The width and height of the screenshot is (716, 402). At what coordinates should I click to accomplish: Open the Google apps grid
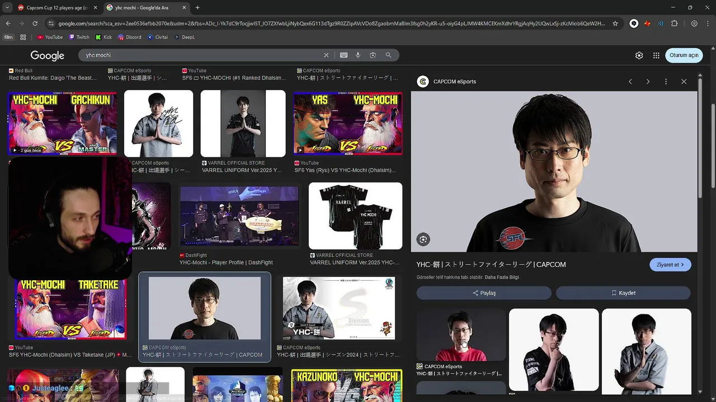click(656, 55)
